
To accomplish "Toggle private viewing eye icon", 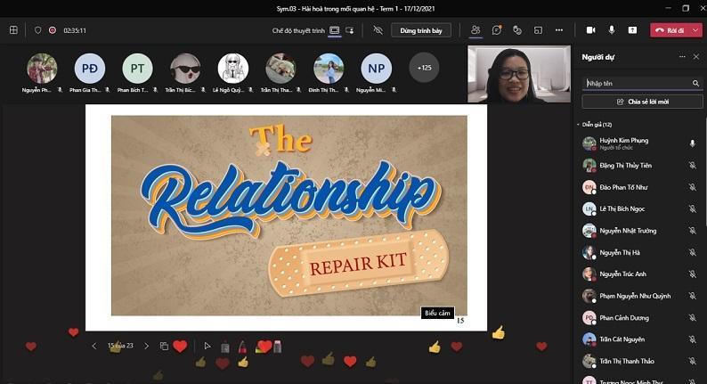I will [378, 29].
